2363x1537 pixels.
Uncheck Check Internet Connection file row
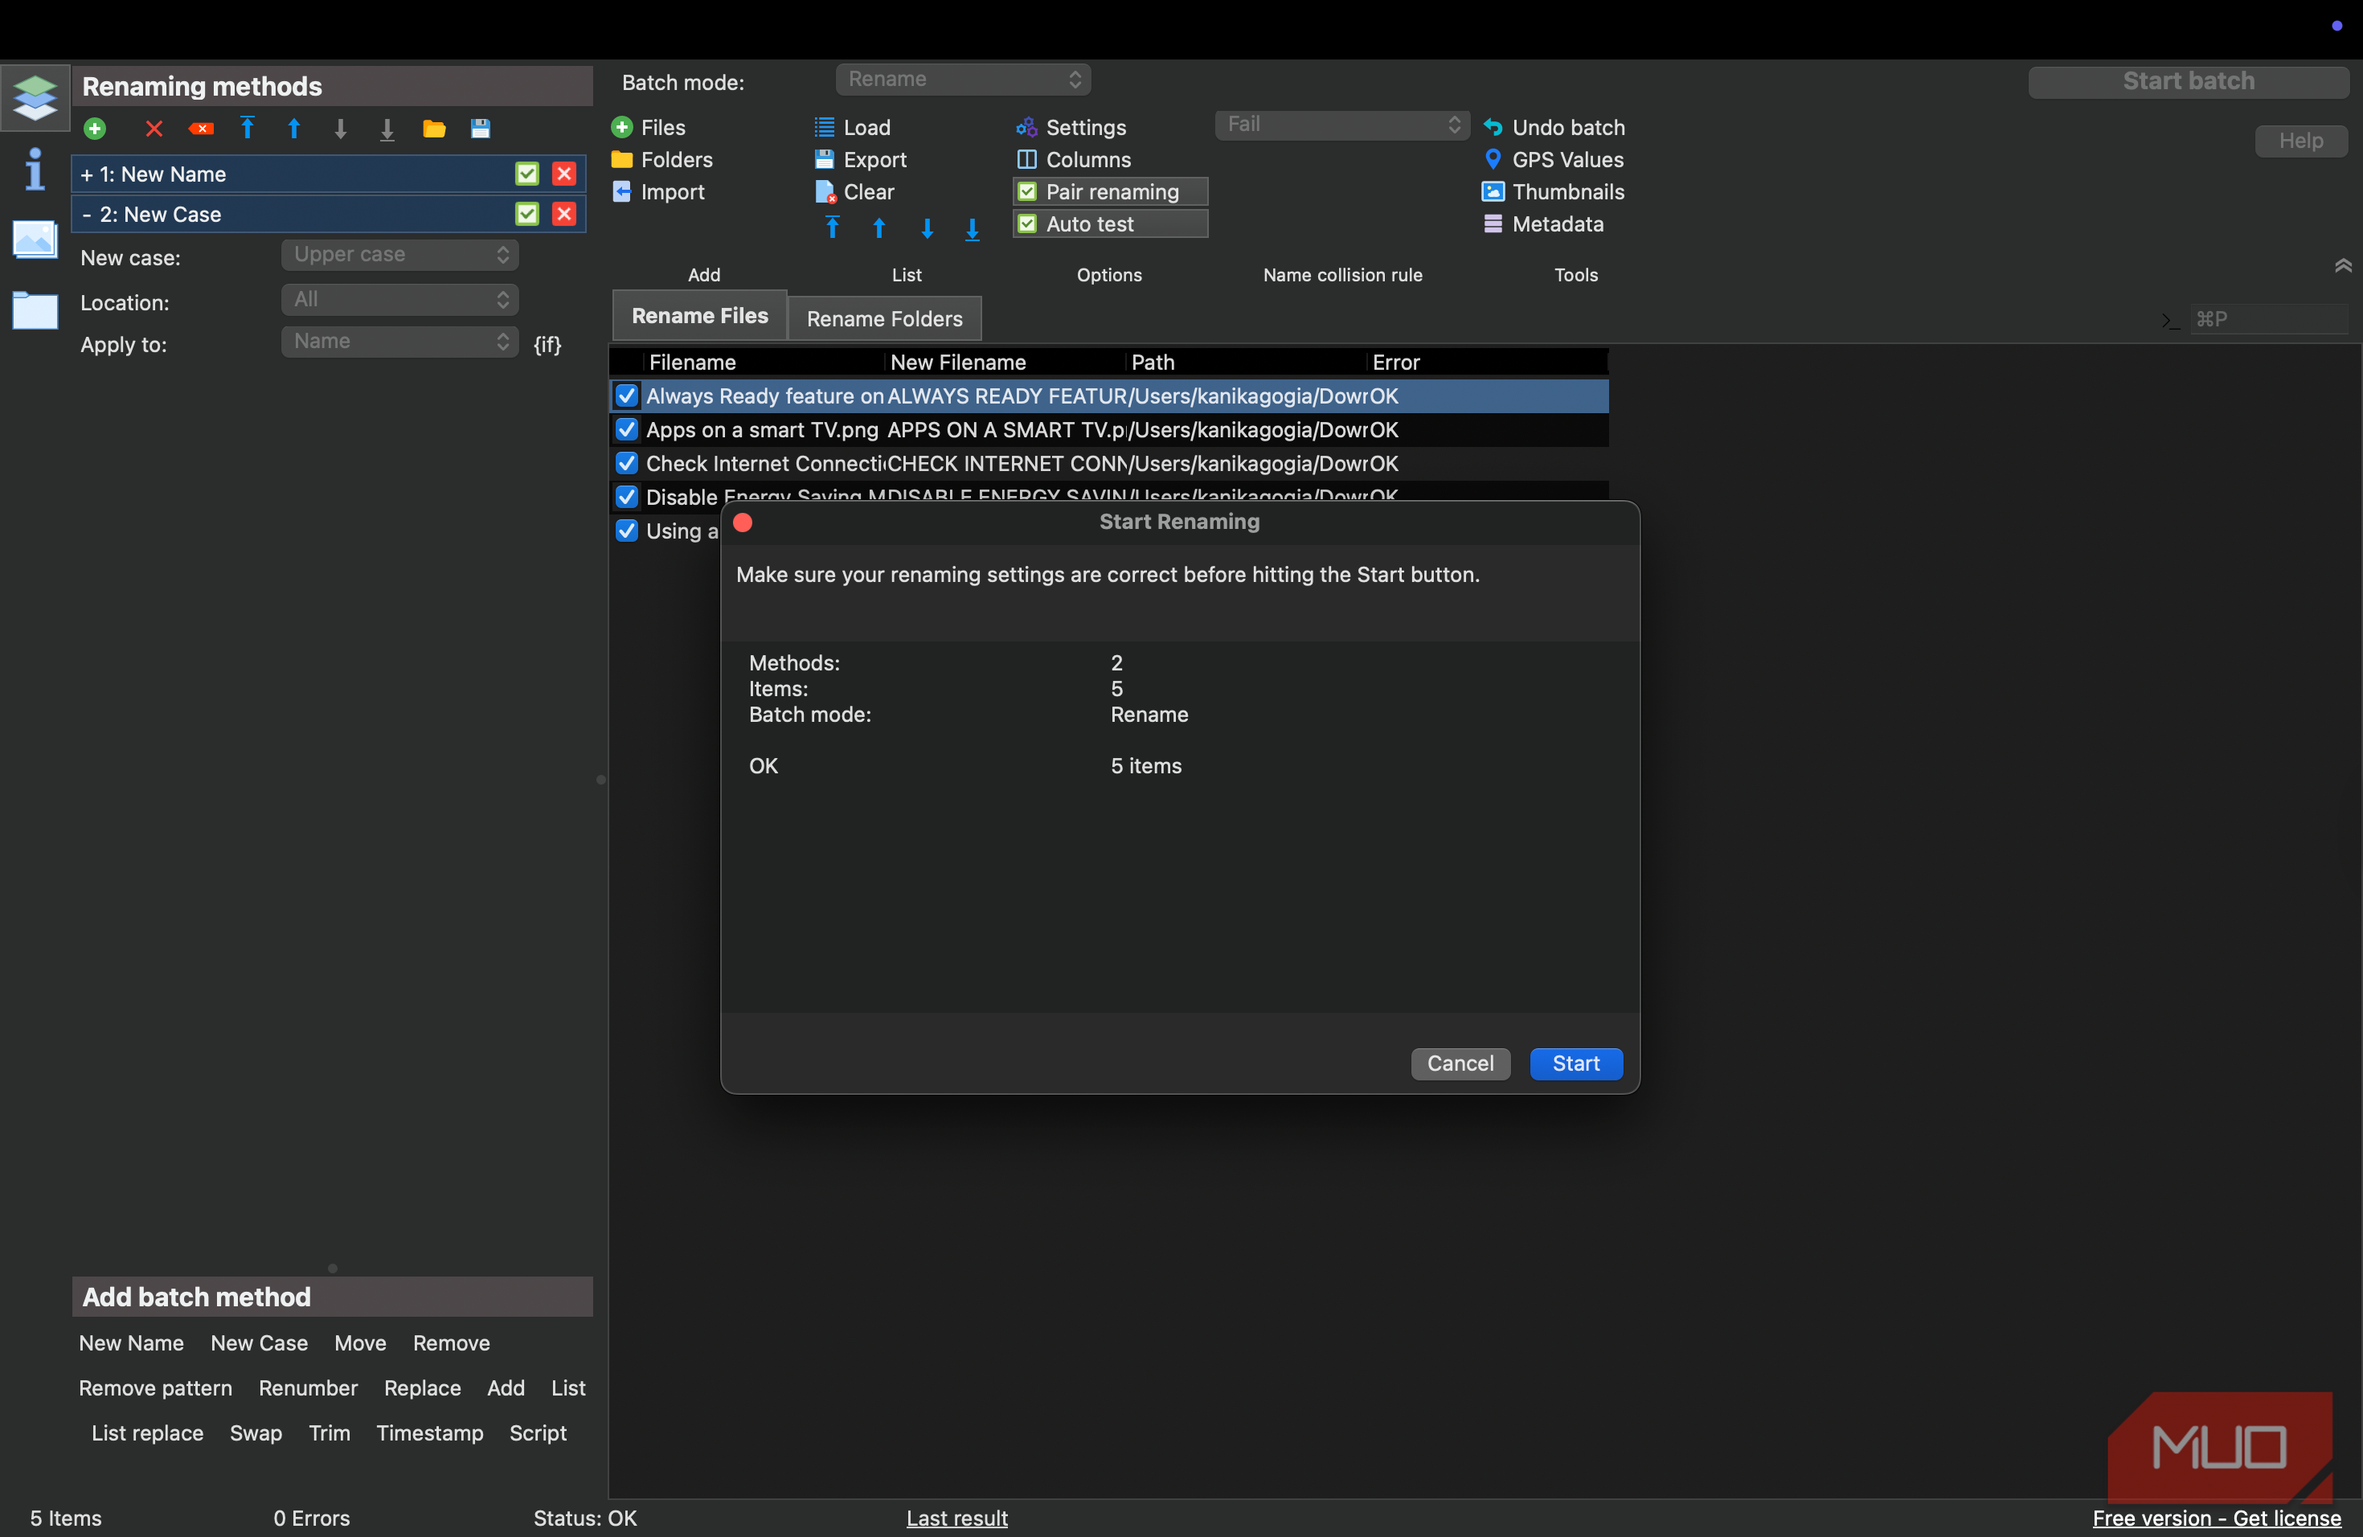pos(626,464)
